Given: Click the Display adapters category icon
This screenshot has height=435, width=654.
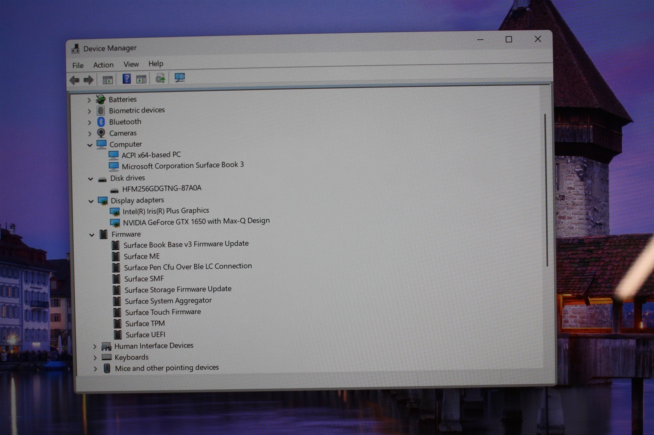Looking at the screenshot, I should click(x=103, y=201).
